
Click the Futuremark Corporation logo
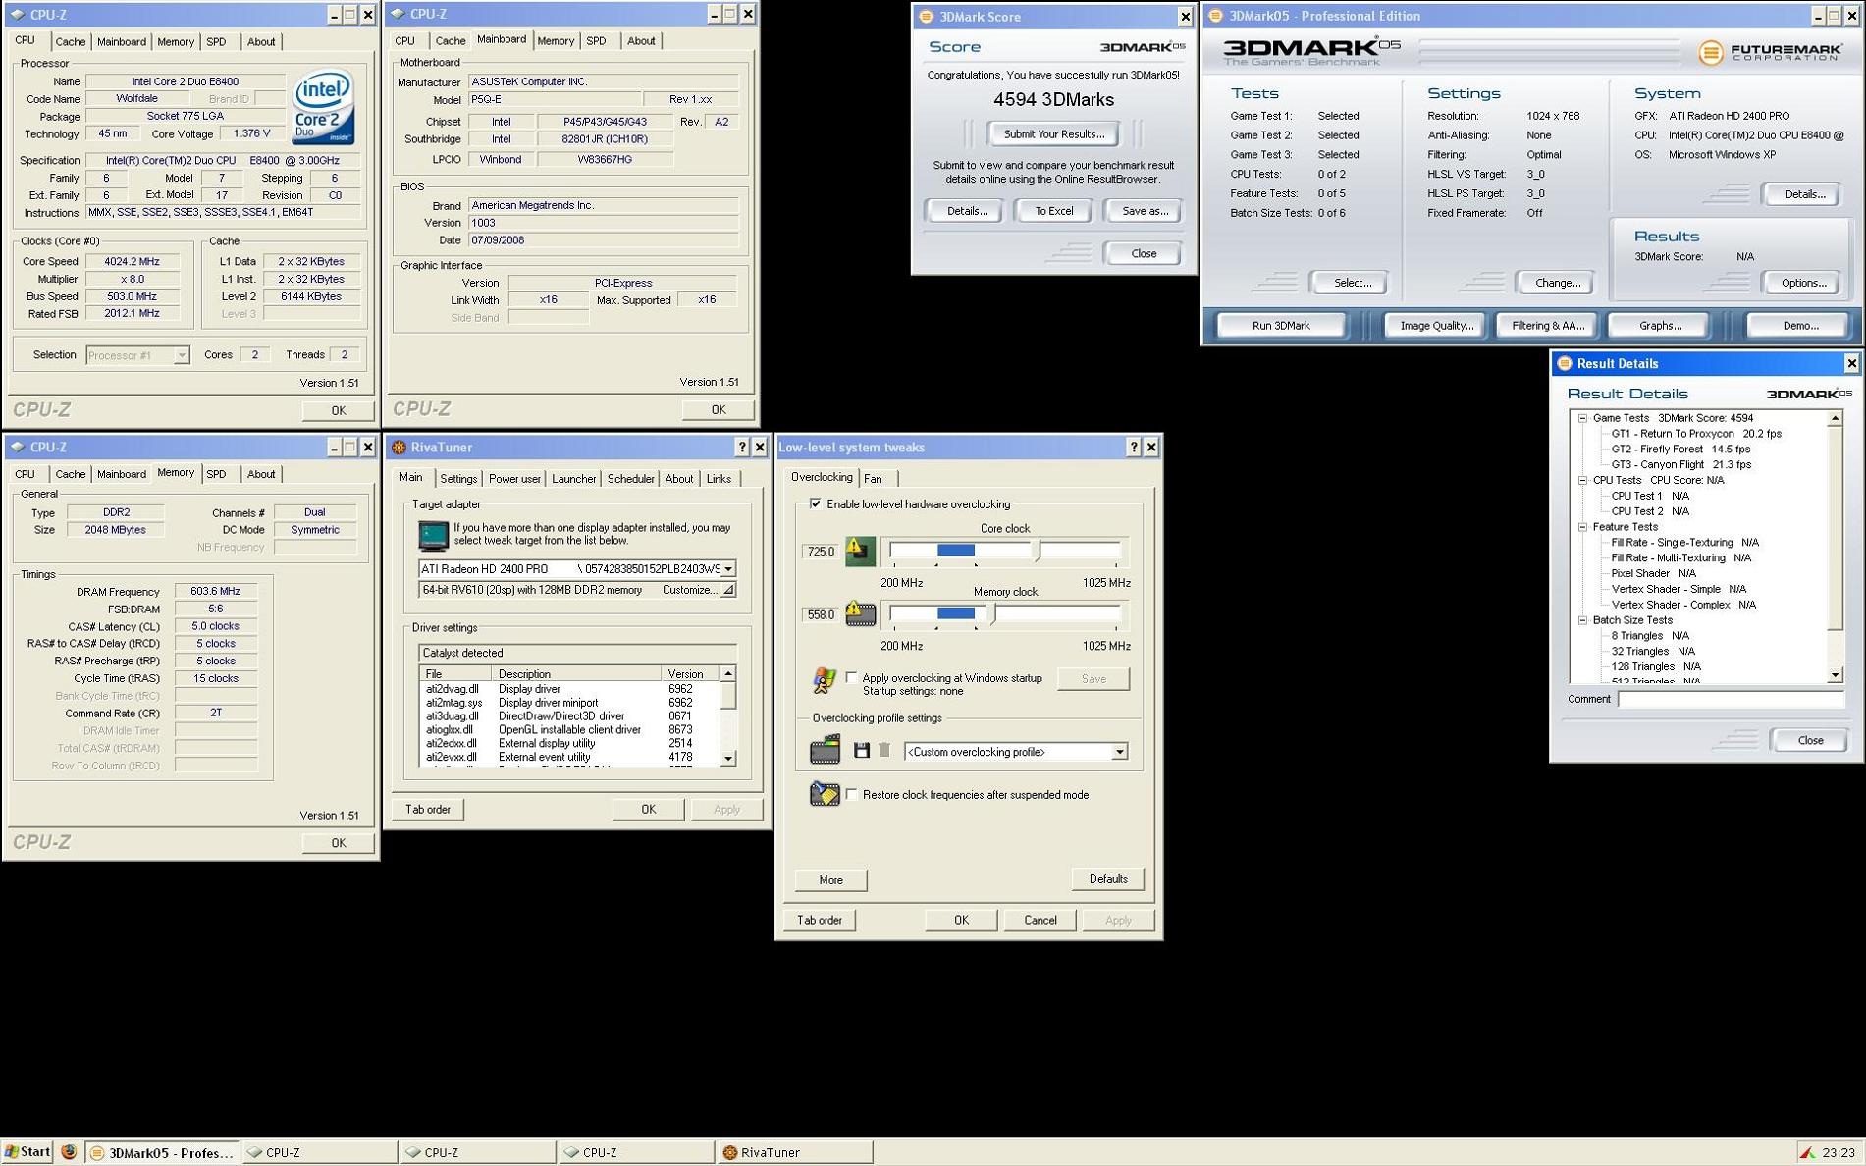1769,52
